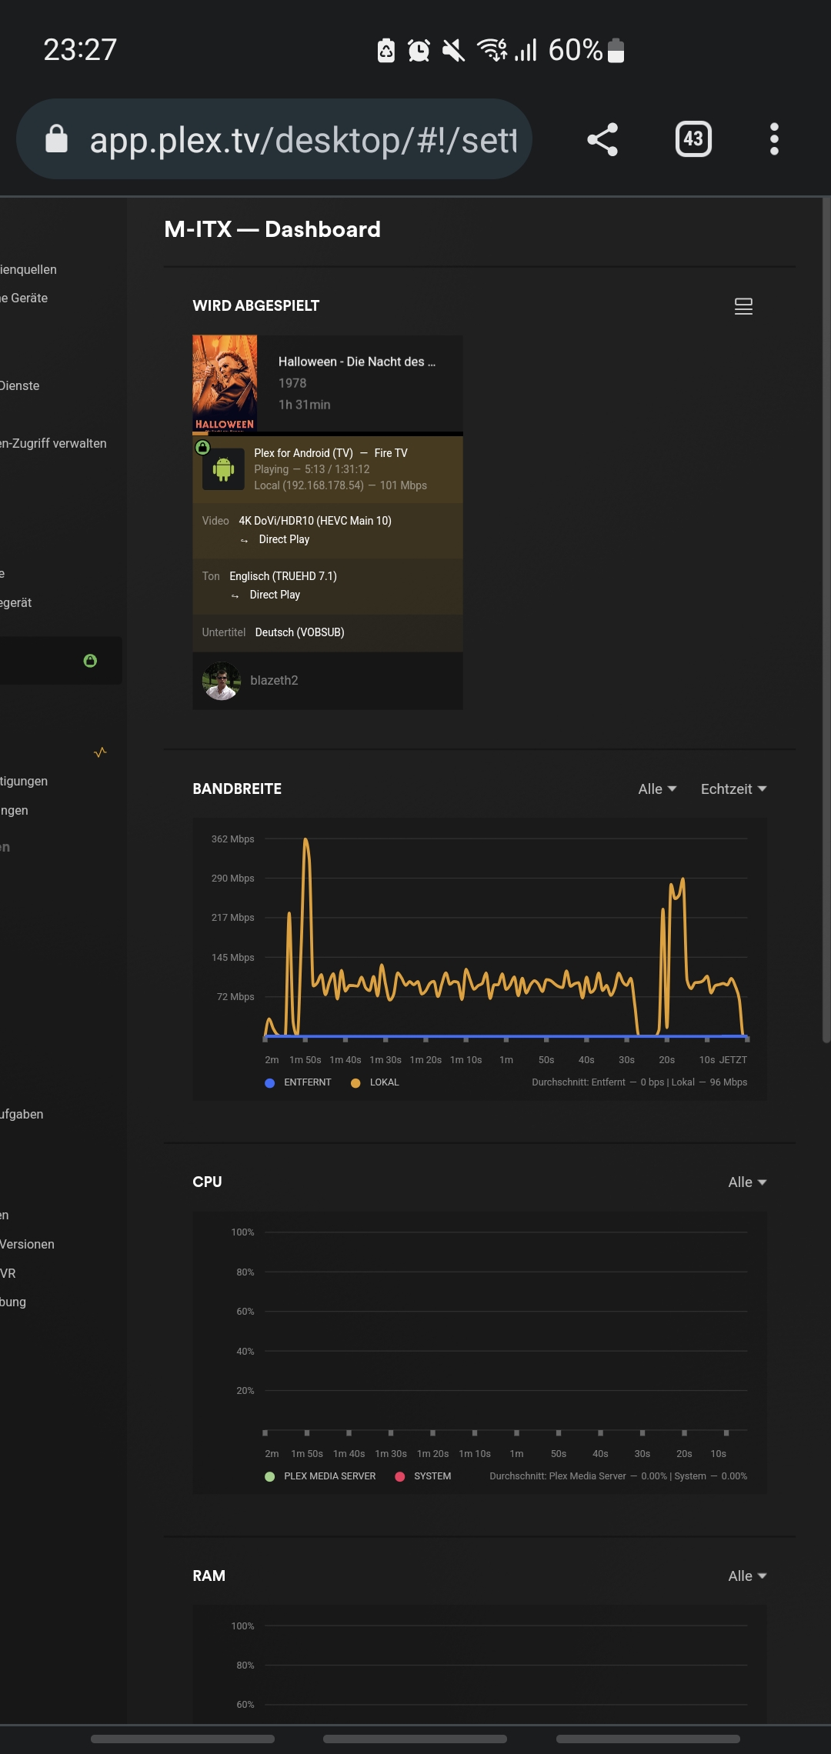The image size is (831, 1754).
Task: Open the RAM Alle dropdown
Action: point(747,1576)
